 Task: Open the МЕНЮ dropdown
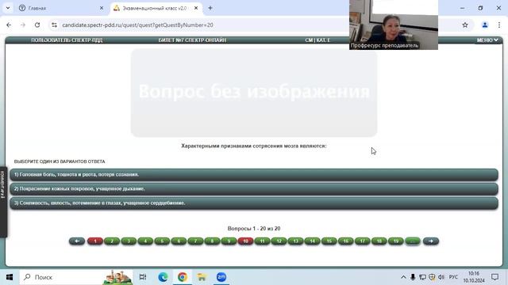pyautogui.click(x=487, y=40)
